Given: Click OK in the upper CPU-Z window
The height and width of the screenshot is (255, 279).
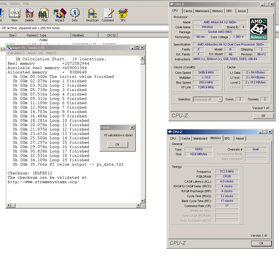Looking at the screenshot, I should (x=263, y=116).
